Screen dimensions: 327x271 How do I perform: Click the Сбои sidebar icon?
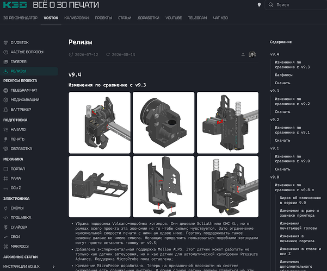(5, 237)
